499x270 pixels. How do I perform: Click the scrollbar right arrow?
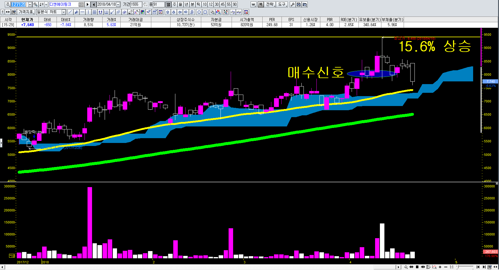399,267
